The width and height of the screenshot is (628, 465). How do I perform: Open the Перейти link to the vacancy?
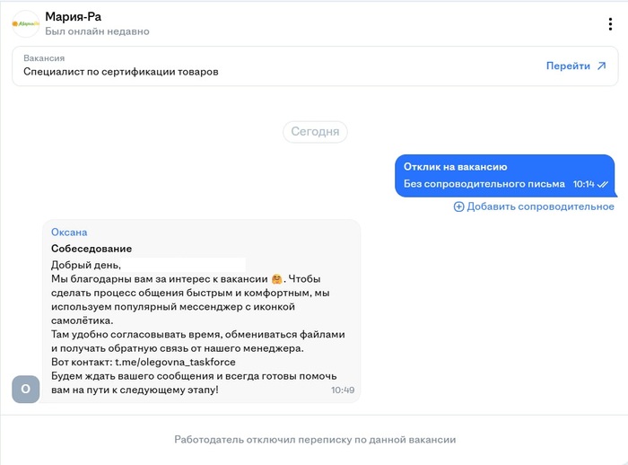568,66
